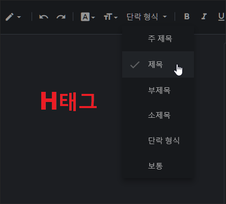Open the 단락 형식 paragraph format dropdown

coord(147,17)
